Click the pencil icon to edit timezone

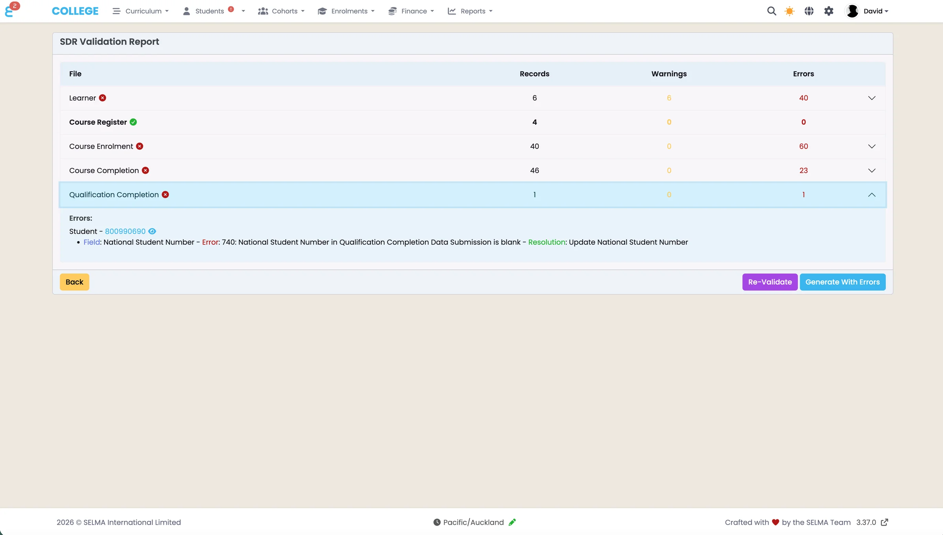[512, 522]
